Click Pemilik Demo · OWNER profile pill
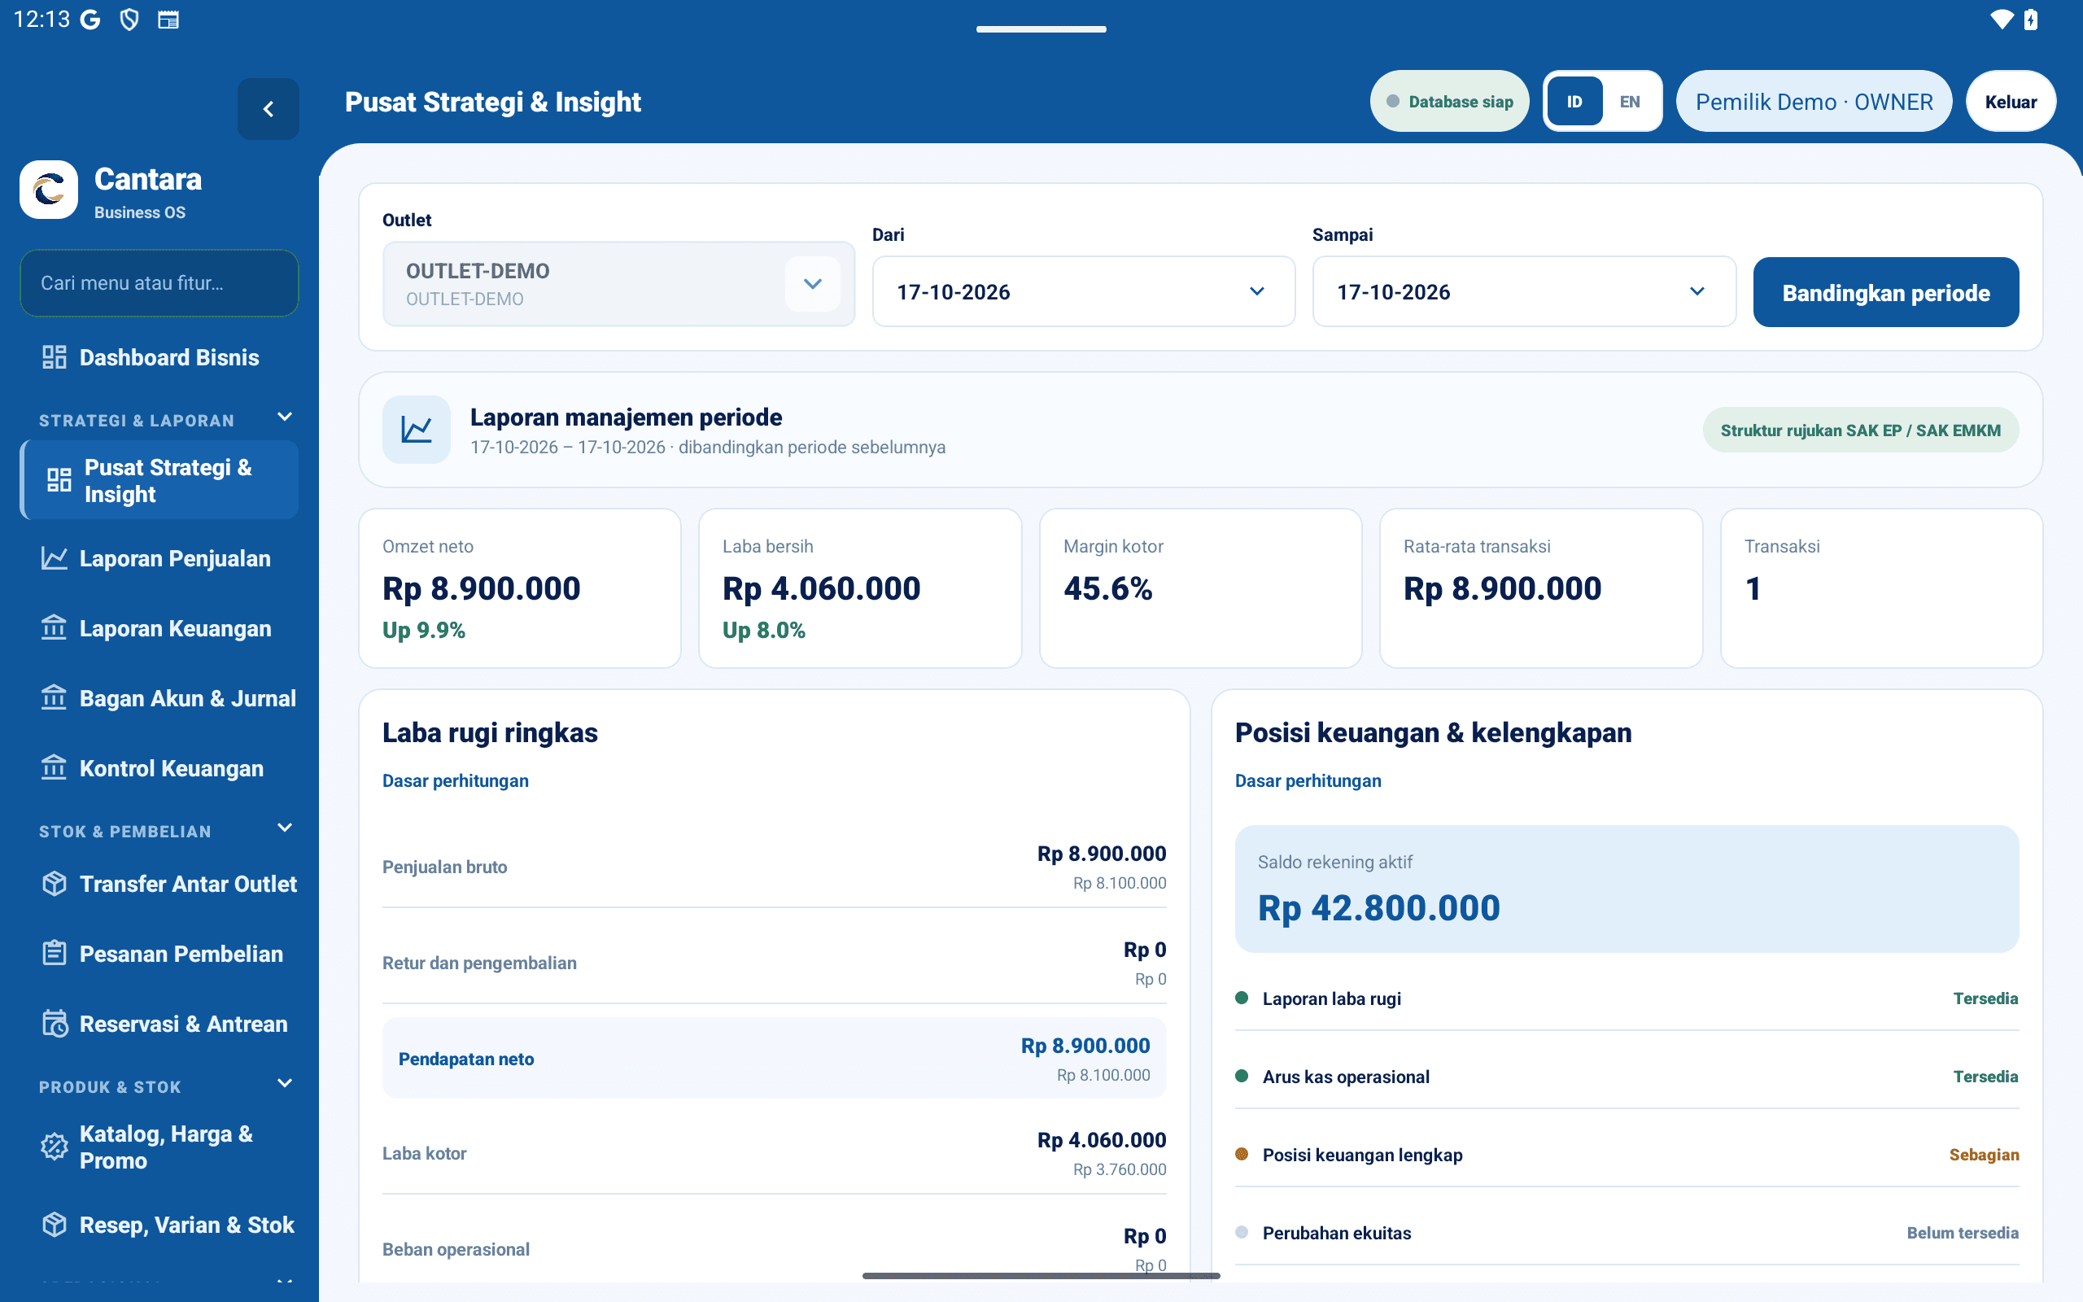This screenshot has height=1302, width=2083. 1814,102
